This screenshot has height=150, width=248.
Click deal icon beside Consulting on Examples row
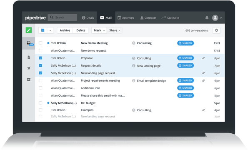point(134,110)
